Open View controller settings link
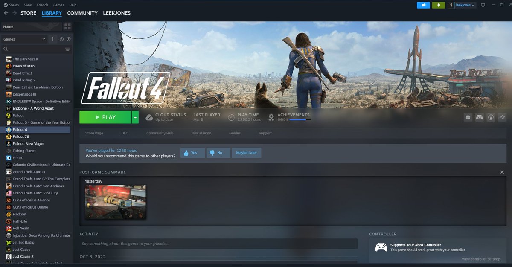Image resolution: width=512 pixels, height=267 pixels. click(x=481, y=259)
